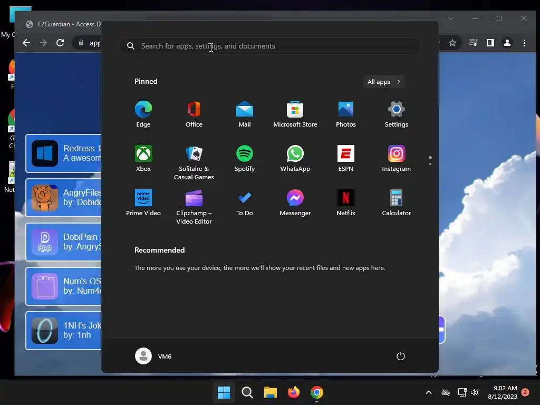Open Chrome's media controls icon
The width and height of the screenshot is (540, 405).
[x=473, y=43]
